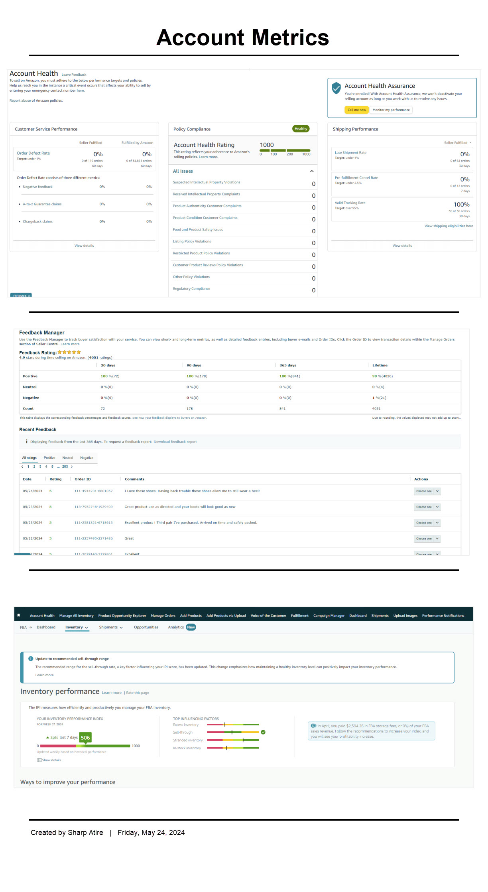Go to feedback page 203

[x=65, y=467]
